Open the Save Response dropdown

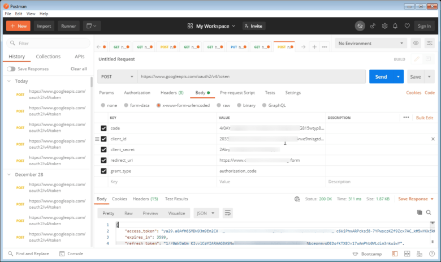pos(416,199)
